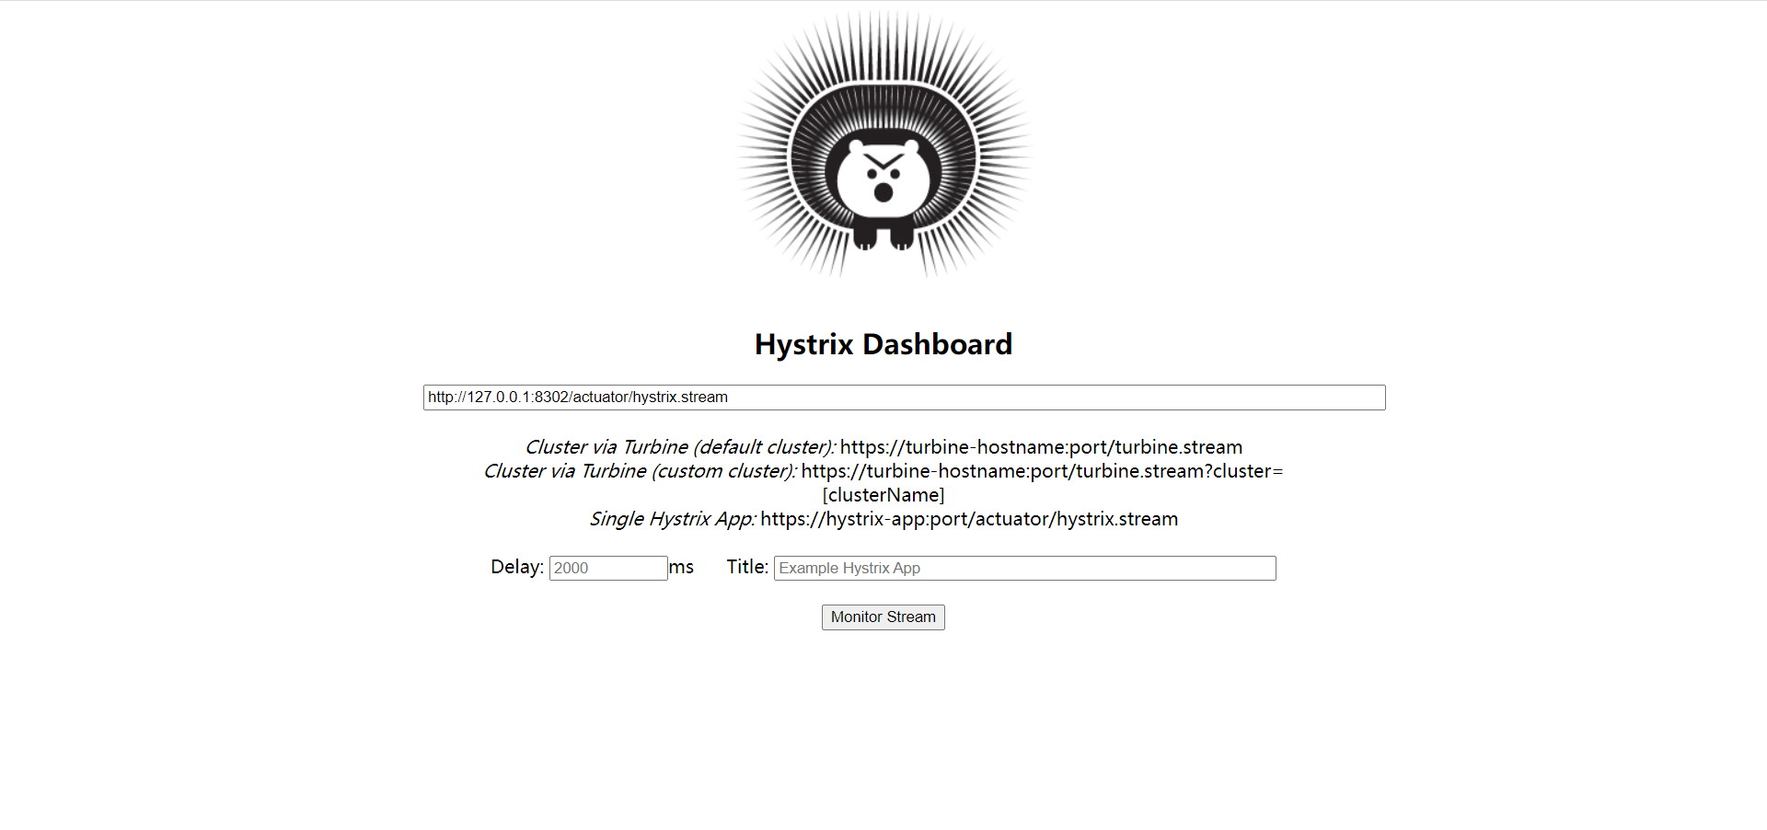1767x830 pixels.
Task: Click the 'Single Hystrix App' label
Action: coord(673,519)
